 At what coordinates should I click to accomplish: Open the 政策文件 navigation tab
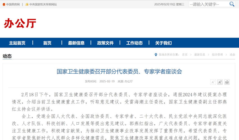click(x=105, y=43)
